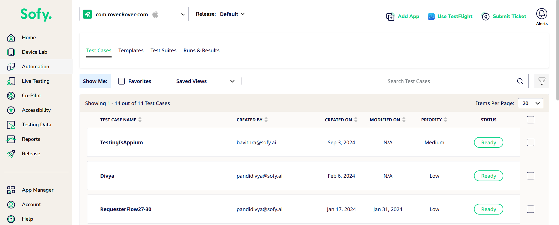Tick the select-all header checkbox
Viewport: 559px width, 225px height.
pyautogui.click(x=530, y=120)
